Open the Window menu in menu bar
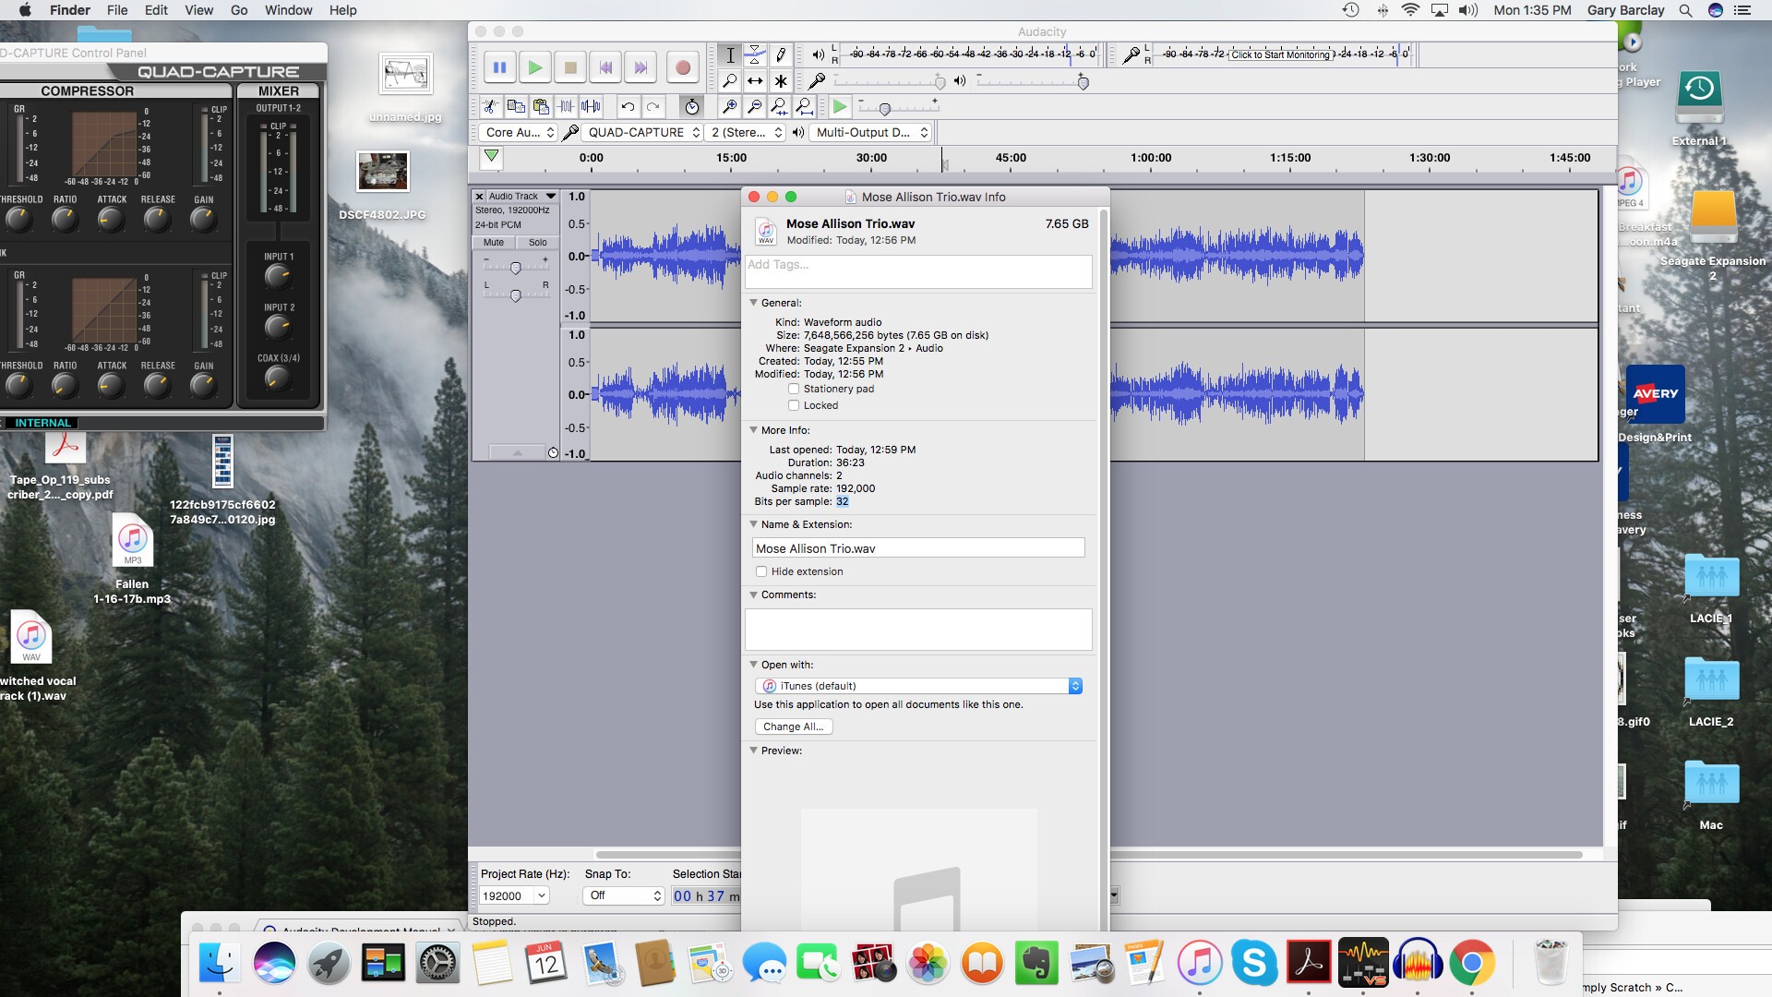The width and height of the screenshot is (1772, 997). coord(288,10)
